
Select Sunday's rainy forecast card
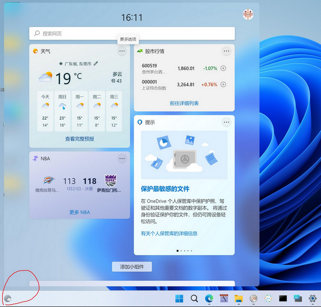63,111
